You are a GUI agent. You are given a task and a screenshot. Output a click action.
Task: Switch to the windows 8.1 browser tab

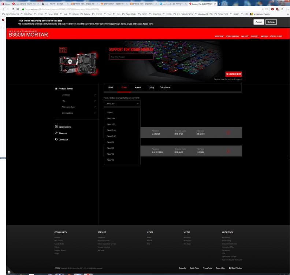click(x=172, y=4)
